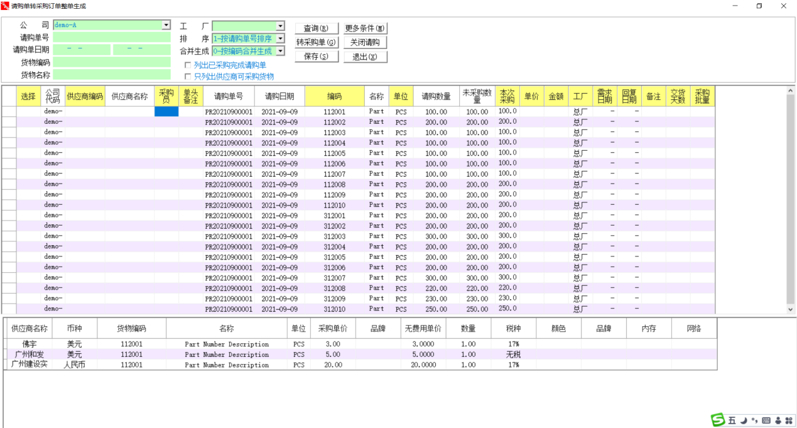This screenshot has width=797, height=428.
Task: Expand the 合并生成 dropdown
Action: pyautogui.click(x=280, y=51)
